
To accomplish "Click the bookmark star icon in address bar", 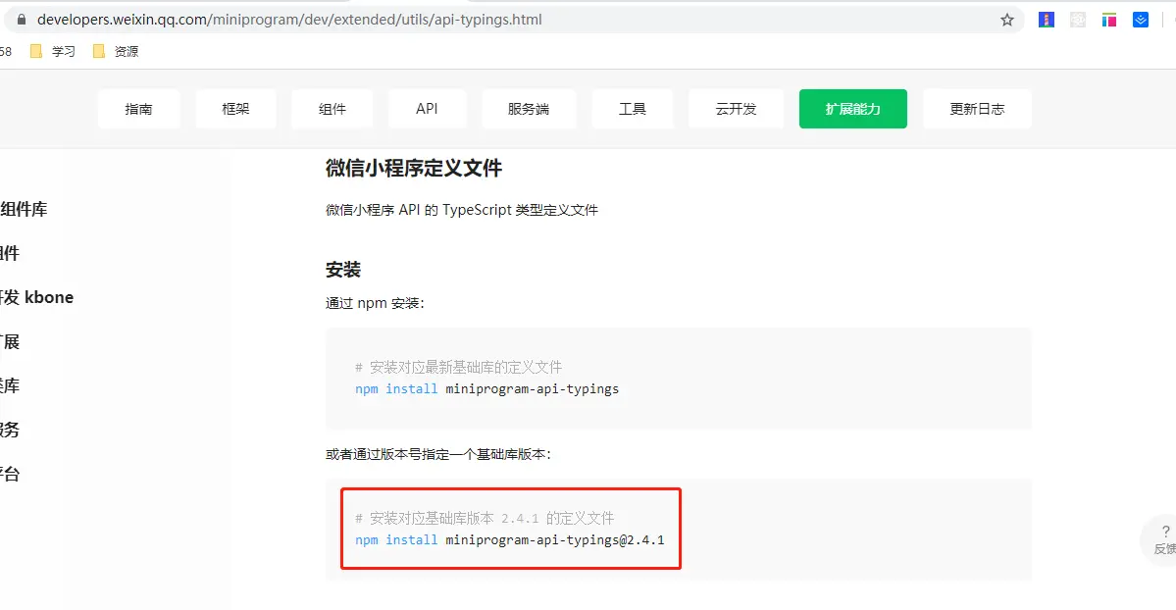I will (x=1007, y=20).
